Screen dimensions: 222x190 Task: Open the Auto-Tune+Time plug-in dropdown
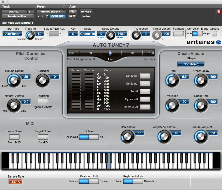[x=18, y=16]
